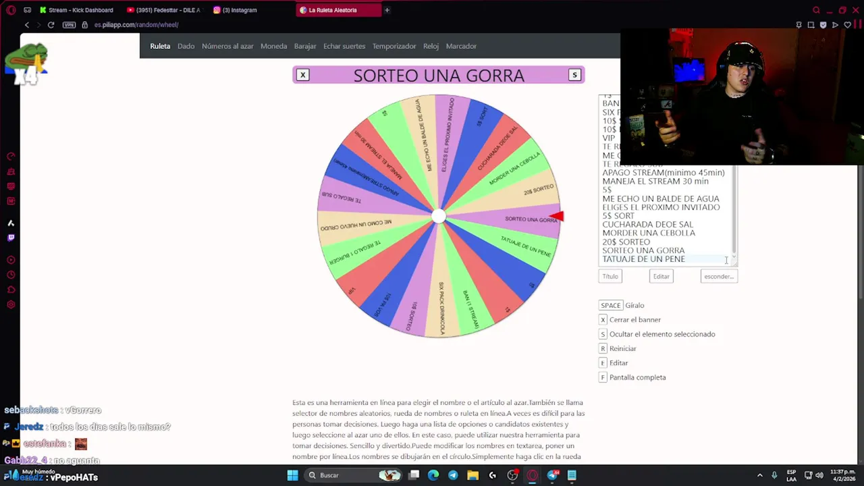Show hidden system tray icons
This screenshot has height=486, width=864.
coord(759,475)
